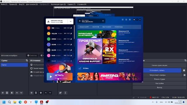187x105 pixels.
Task: Open audio mixer three-dots menu
Action: click(65, 93)
